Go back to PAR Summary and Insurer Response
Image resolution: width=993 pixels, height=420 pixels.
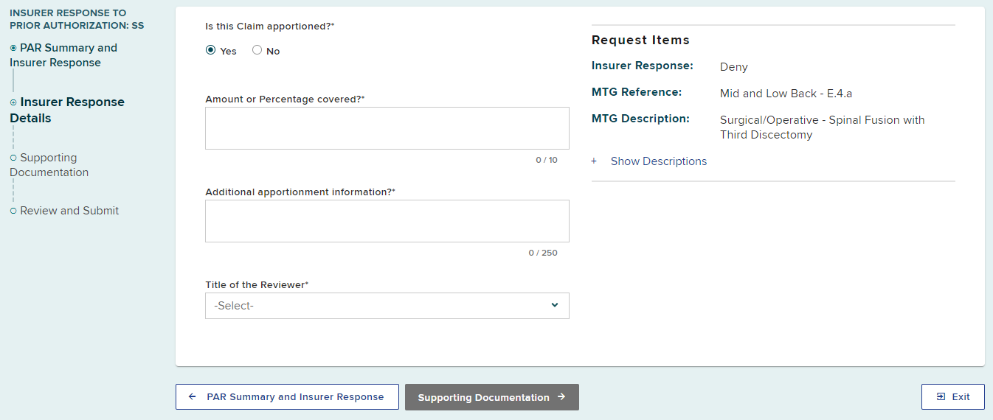pyautogui.click(x=287, y=396)
